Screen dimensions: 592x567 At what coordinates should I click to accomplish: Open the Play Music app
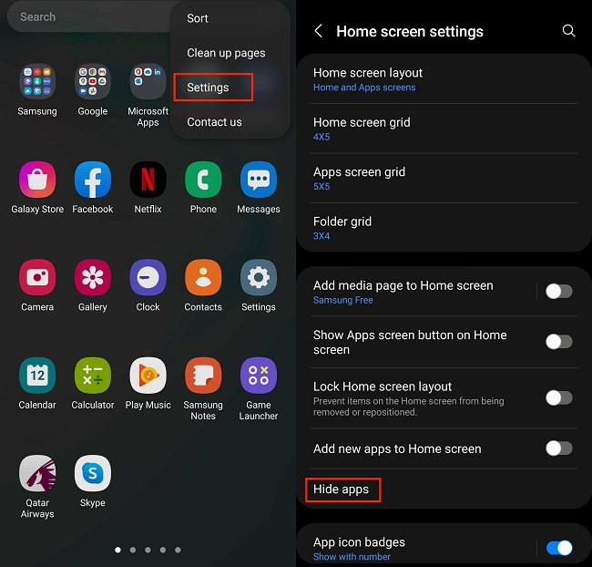[x=148, y=376]
